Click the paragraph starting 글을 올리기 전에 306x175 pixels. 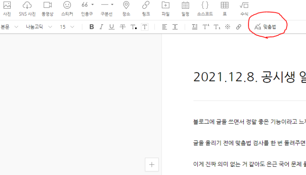[250, 143]
